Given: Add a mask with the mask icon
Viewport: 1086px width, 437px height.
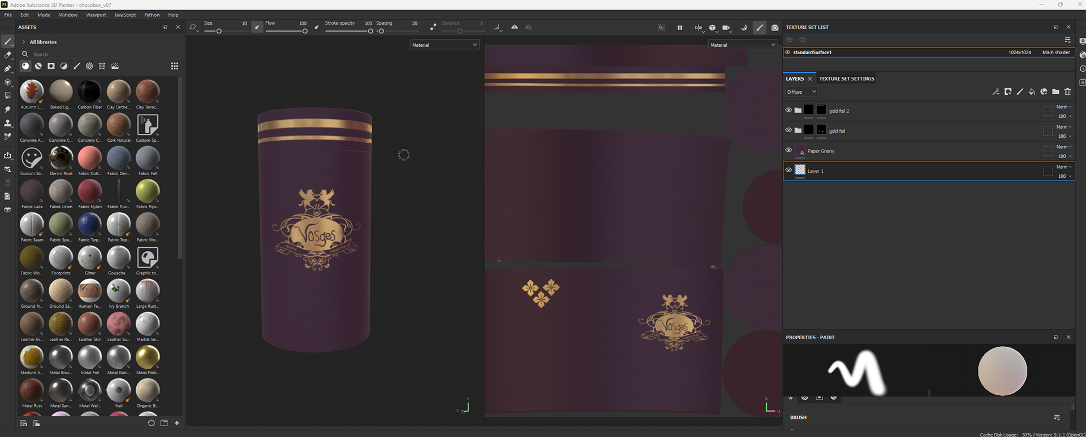Looking at the screenshot, I should (1008, 91).
